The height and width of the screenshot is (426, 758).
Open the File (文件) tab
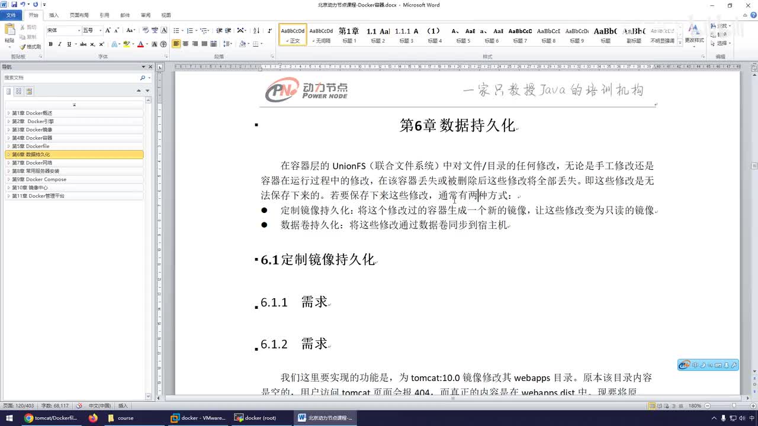pos(11,15)
